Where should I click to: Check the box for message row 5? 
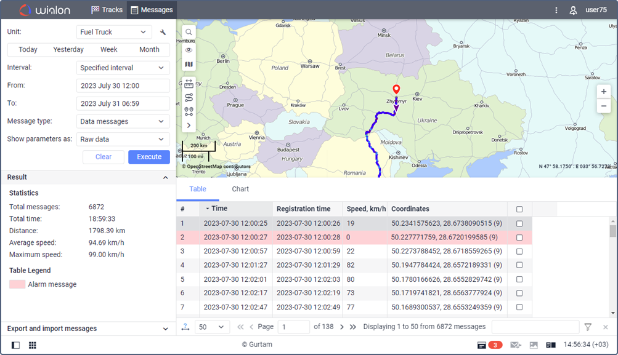point(519,279)
